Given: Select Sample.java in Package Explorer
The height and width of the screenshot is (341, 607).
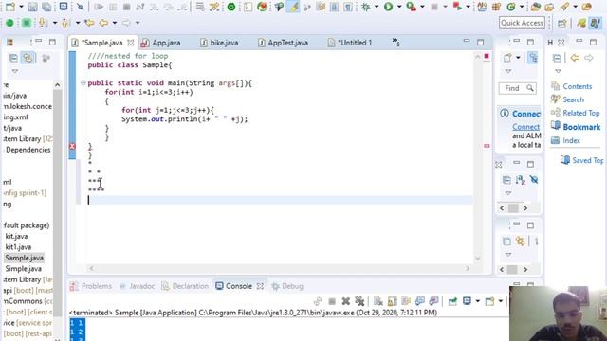Looking at the screenshot, I should pyautogui.click(x=25, y=258).
